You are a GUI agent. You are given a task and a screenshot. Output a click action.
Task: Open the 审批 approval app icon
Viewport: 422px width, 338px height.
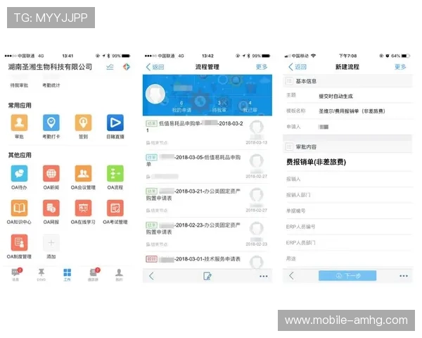pos(19,123)
